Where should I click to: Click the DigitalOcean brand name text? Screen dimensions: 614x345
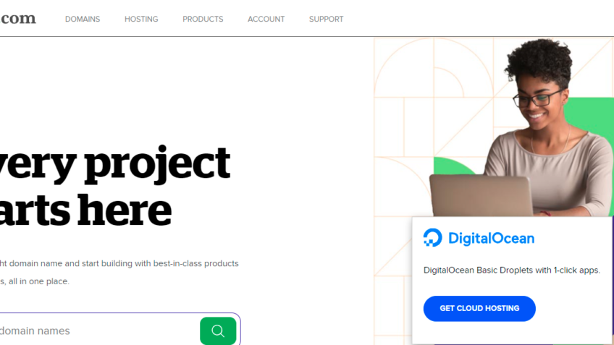491,238
